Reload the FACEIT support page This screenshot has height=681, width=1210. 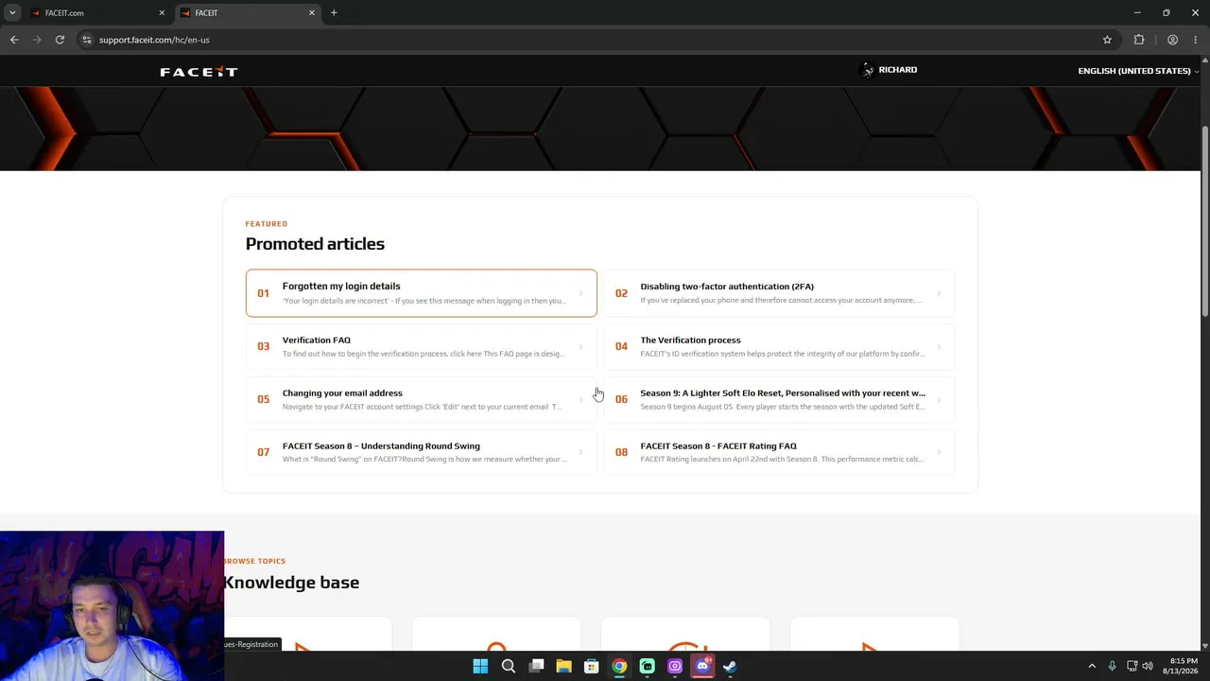(x=60, y=40)
